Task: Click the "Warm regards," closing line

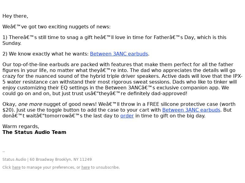Action: pos(21,127)
